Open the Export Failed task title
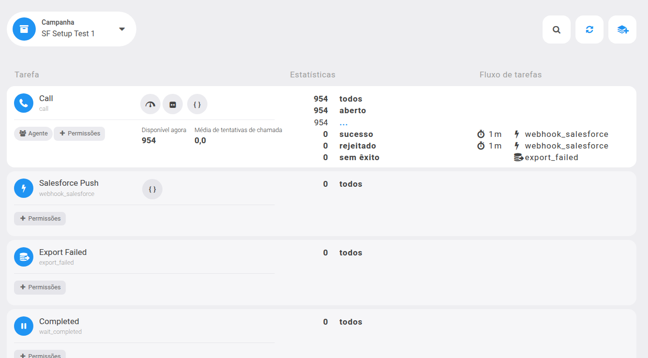 (x=63, y=252)
